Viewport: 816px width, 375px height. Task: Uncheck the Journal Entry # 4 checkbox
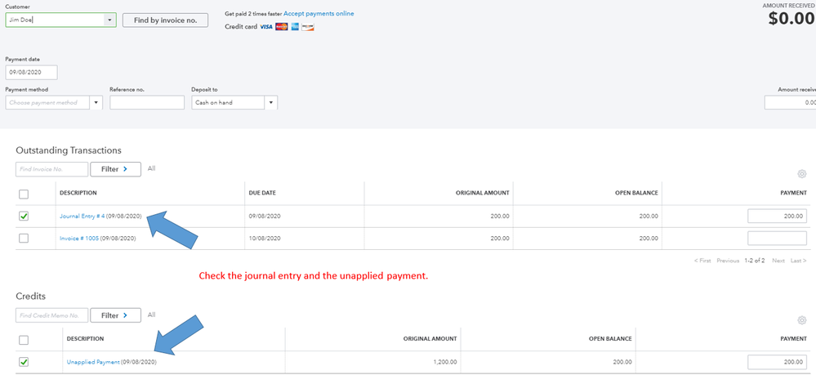24,217
